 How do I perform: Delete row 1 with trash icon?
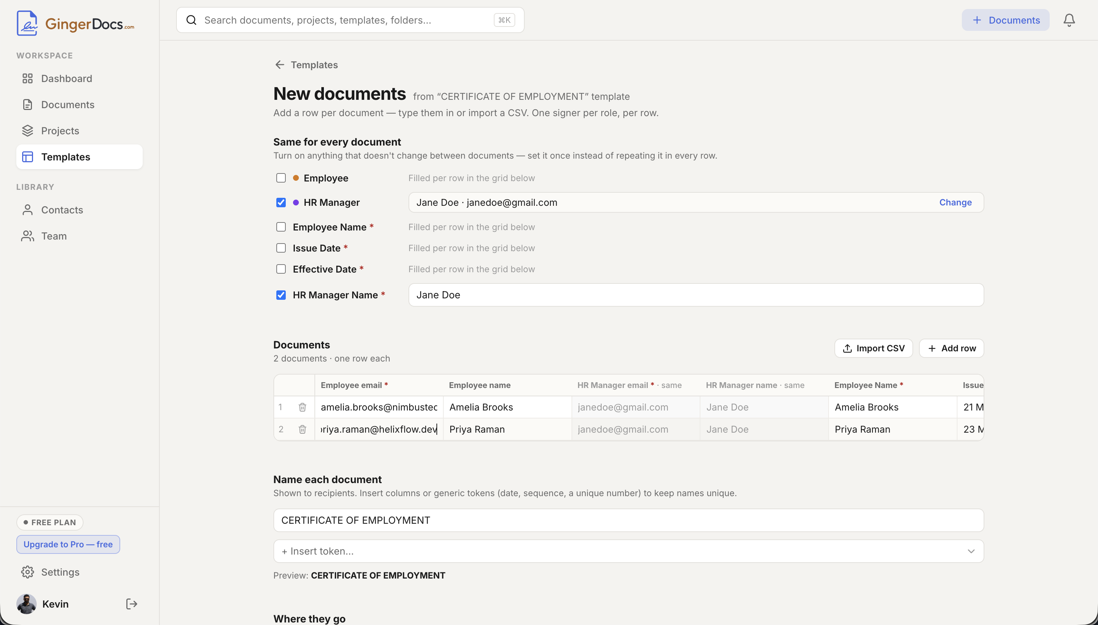coord(302,407)
